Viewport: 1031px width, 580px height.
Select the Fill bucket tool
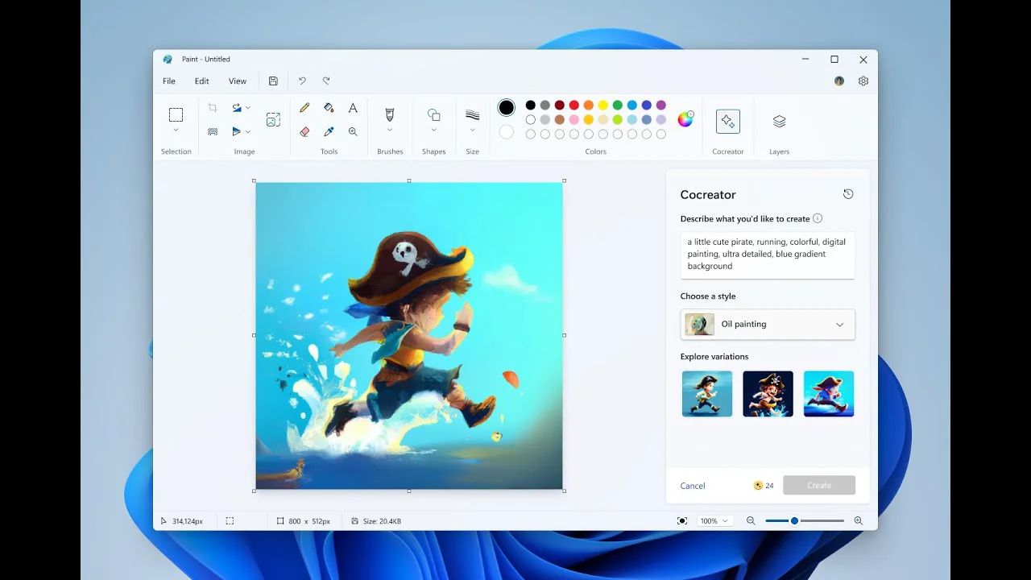pyautogui.click(x=329, y=107)
